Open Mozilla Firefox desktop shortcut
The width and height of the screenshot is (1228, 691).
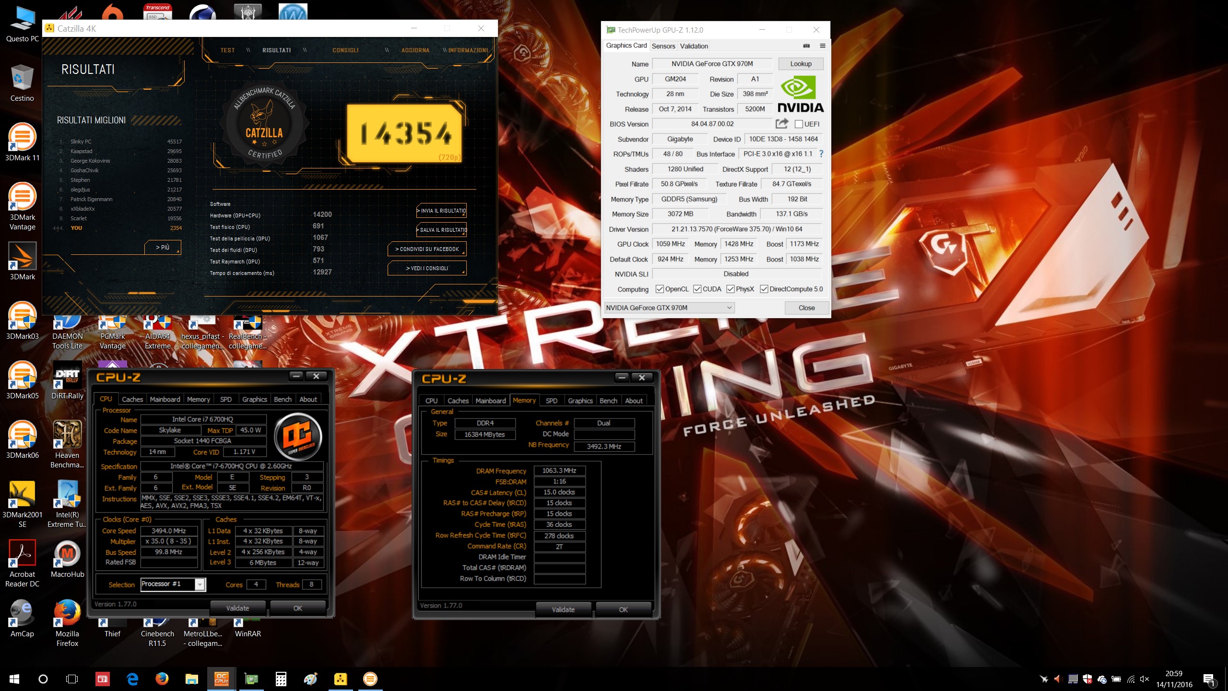tap(67, 623)
